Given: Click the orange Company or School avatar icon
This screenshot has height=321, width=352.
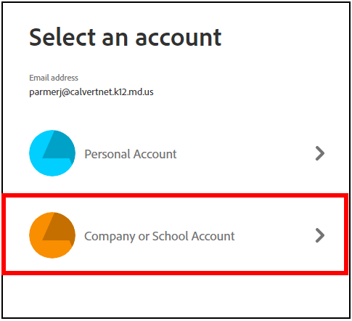Looking at the screenshot, I should click(52, 235).
